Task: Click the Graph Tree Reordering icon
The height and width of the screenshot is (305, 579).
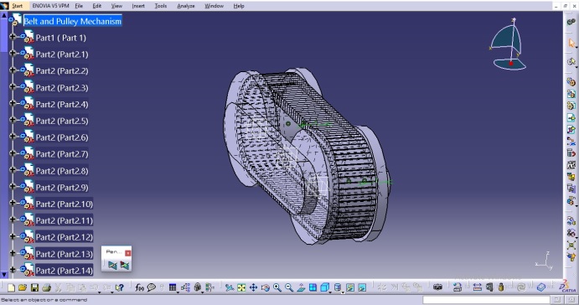Action: point(571,152)
